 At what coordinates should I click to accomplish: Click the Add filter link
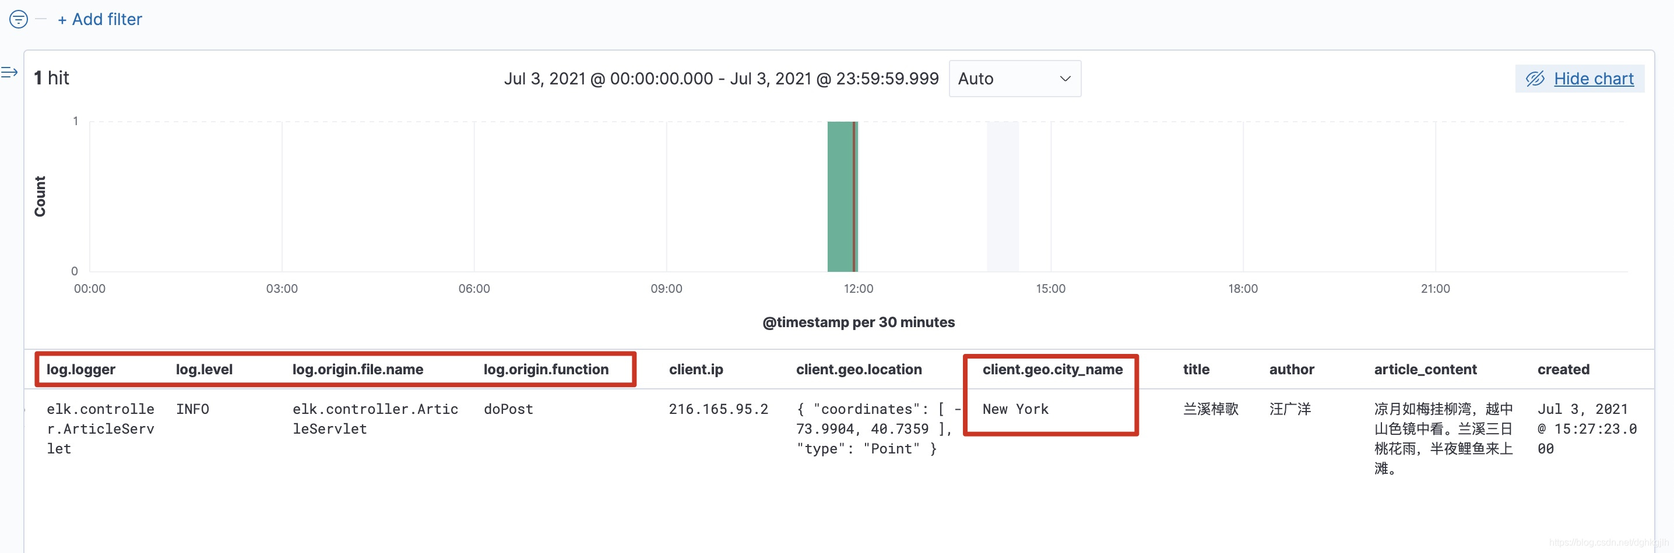click(x=100, y=19)
